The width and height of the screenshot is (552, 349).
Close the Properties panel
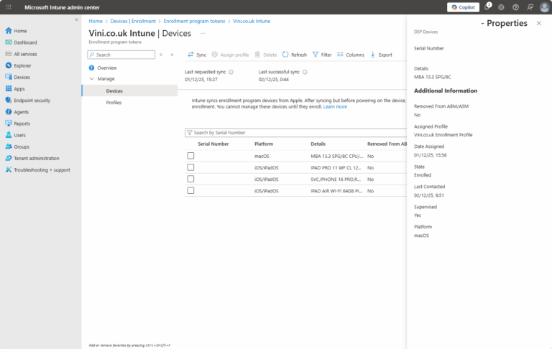click(538, 23)
